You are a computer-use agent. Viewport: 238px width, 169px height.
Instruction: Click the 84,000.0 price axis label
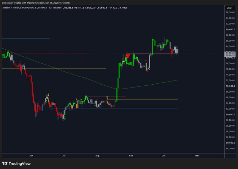(230, 47)
